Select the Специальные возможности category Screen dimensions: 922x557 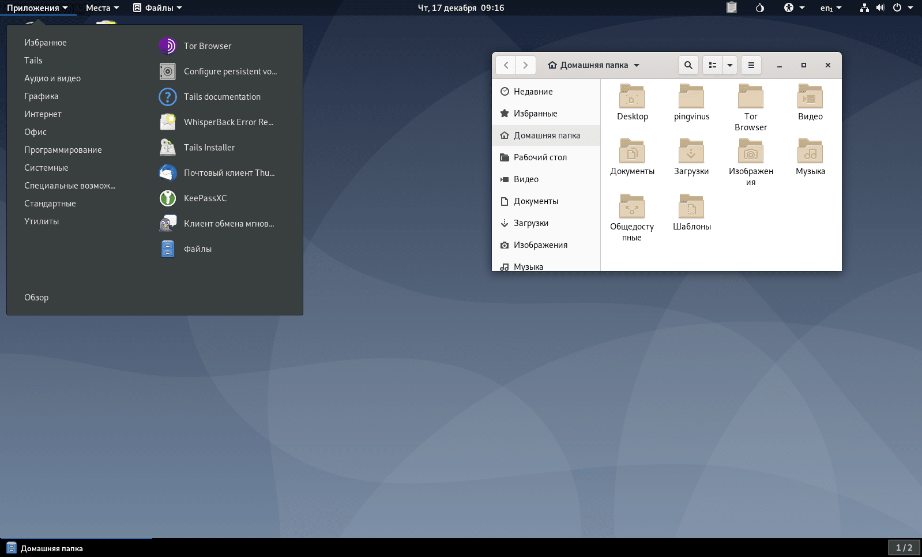[70, 186]
